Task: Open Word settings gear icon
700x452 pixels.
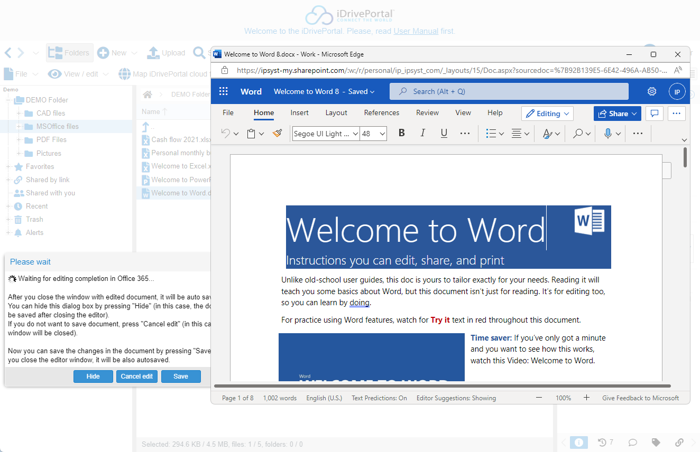Action: coord(652,91)
